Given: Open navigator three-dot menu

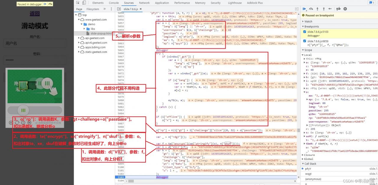Looking at the screenshot, I should click(111, 9).
